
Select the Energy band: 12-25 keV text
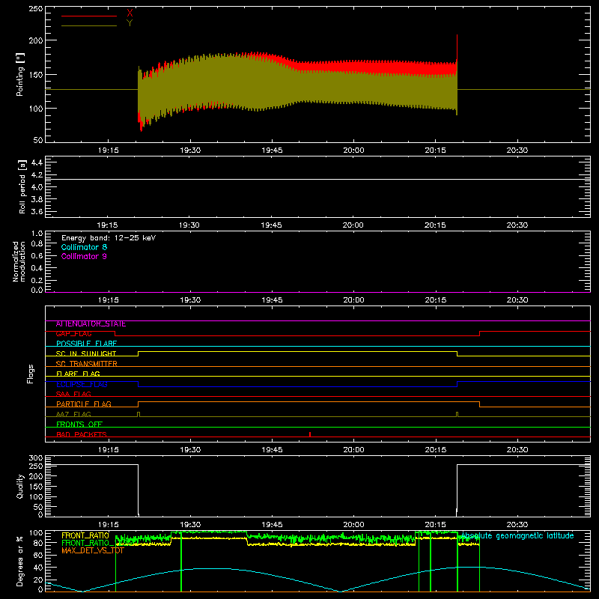(109, 238)
